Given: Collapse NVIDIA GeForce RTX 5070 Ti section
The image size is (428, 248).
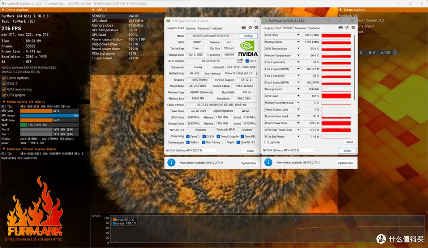Looking at the screenshot, I should (x=4, y=102).
